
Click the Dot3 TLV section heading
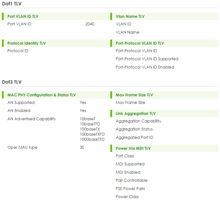coord(12,82)
